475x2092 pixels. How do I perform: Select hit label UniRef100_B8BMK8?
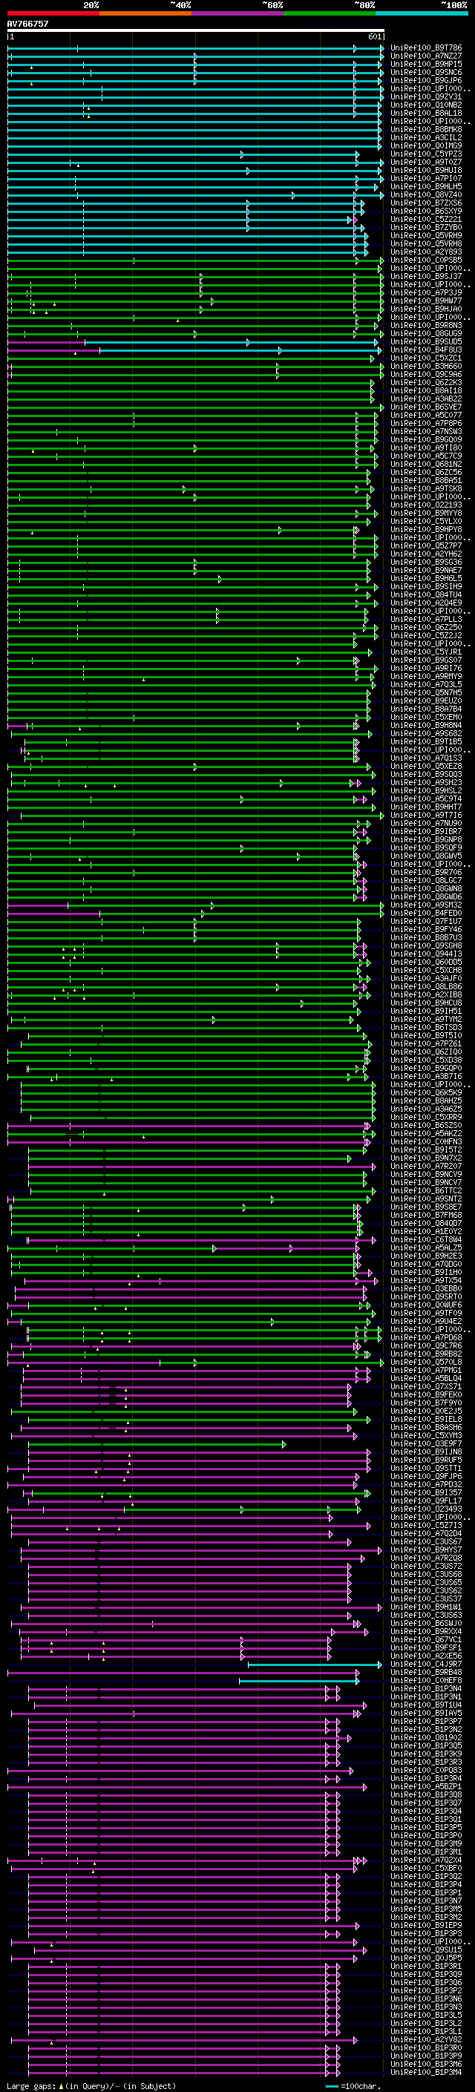click(426, 130)
